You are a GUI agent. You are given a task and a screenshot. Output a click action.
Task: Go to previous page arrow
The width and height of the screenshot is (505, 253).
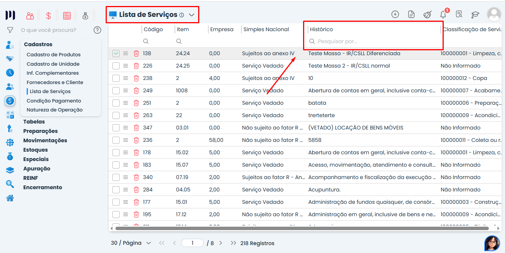coord(174,243)
